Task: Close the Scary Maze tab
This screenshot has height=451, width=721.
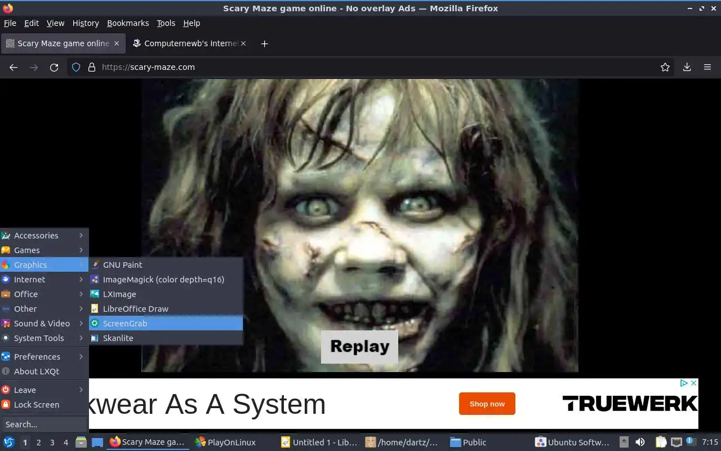Action: (117, 43)
